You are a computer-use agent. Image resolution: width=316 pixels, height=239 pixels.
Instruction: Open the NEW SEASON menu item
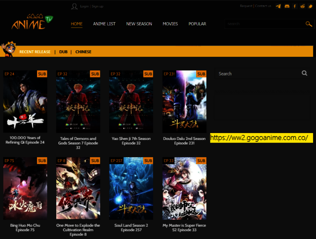[x=139, y=24]
